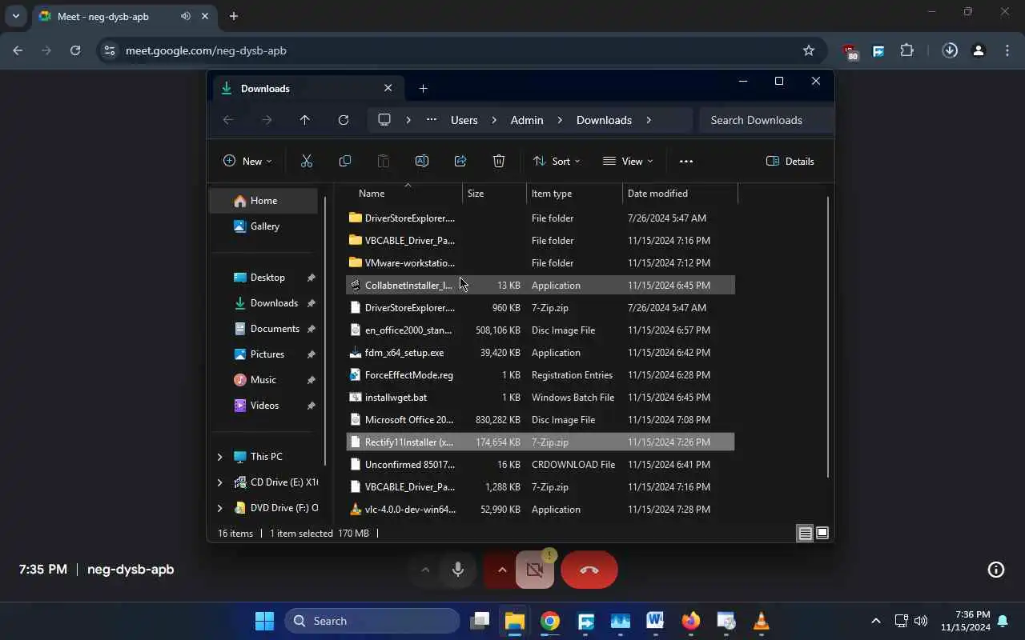Open VLC media player from taskbar

pyautogui.click(x=761, y=621)
